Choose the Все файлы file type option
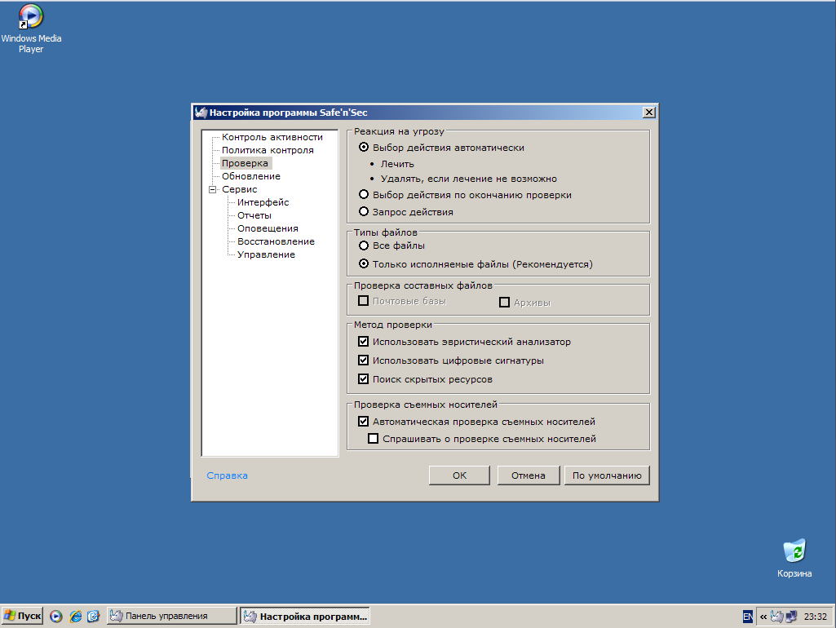836x628 pixels. (364, 245)
